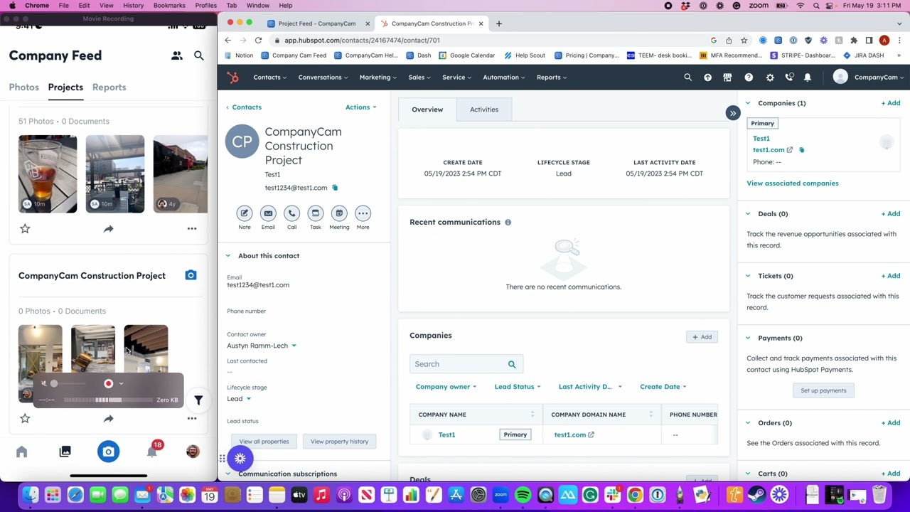Tap the center camera button in app
Viewport: 910px width, 512px height.
click(108, 452)
